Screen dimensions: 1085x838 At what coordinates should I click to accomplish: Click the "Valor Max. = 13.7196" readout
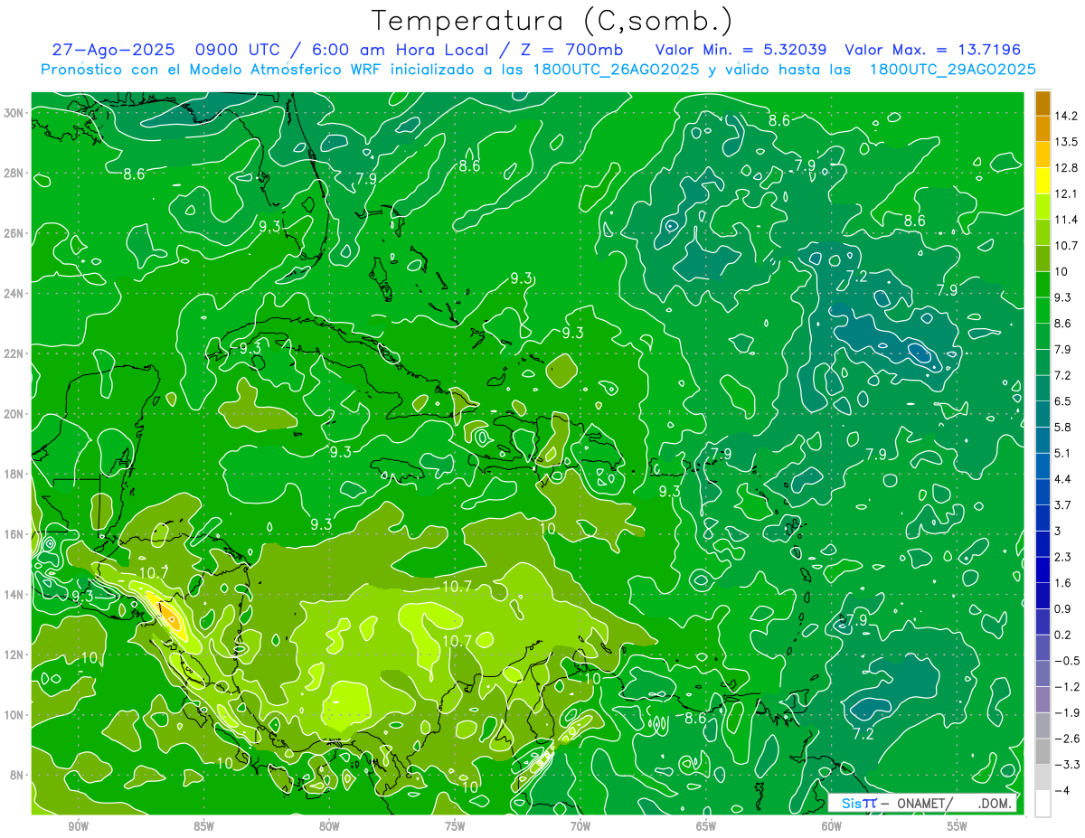(932, 50)
